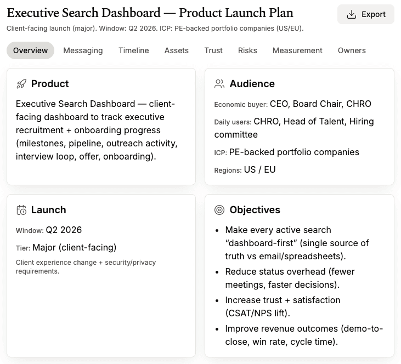Go to the Trust tab
The width and height of the screenshot is (401, 364).
point(213,50)
